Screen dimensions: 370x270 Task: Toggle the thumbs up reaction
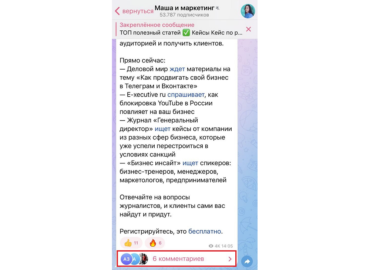(x=131, y=243)
